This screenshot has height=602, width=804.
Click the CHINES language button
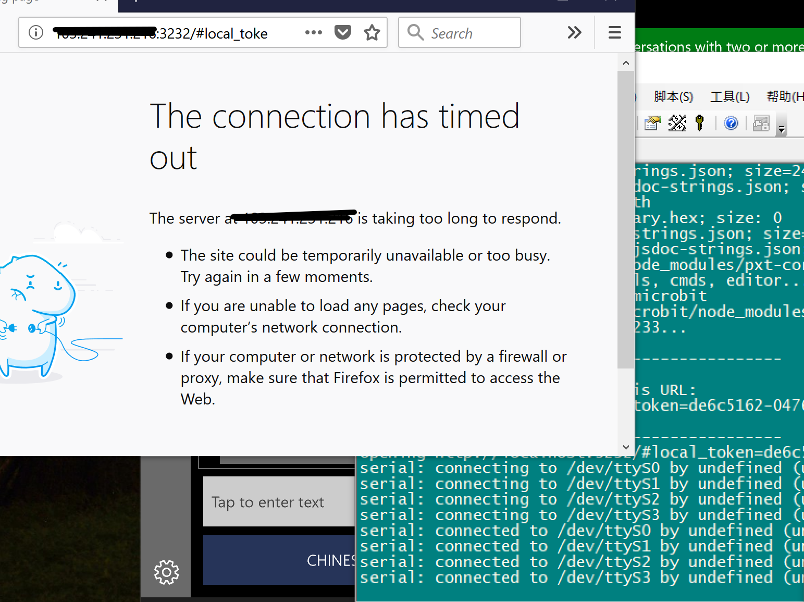279,560
